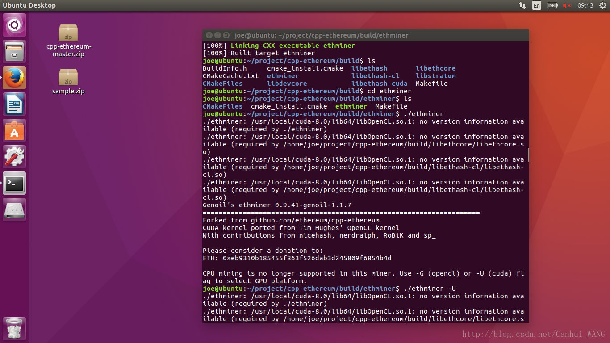This screenshot has height=343, width=610.
Task: Click '[100%] Built target ethminer' line
Action: [259, 53]
